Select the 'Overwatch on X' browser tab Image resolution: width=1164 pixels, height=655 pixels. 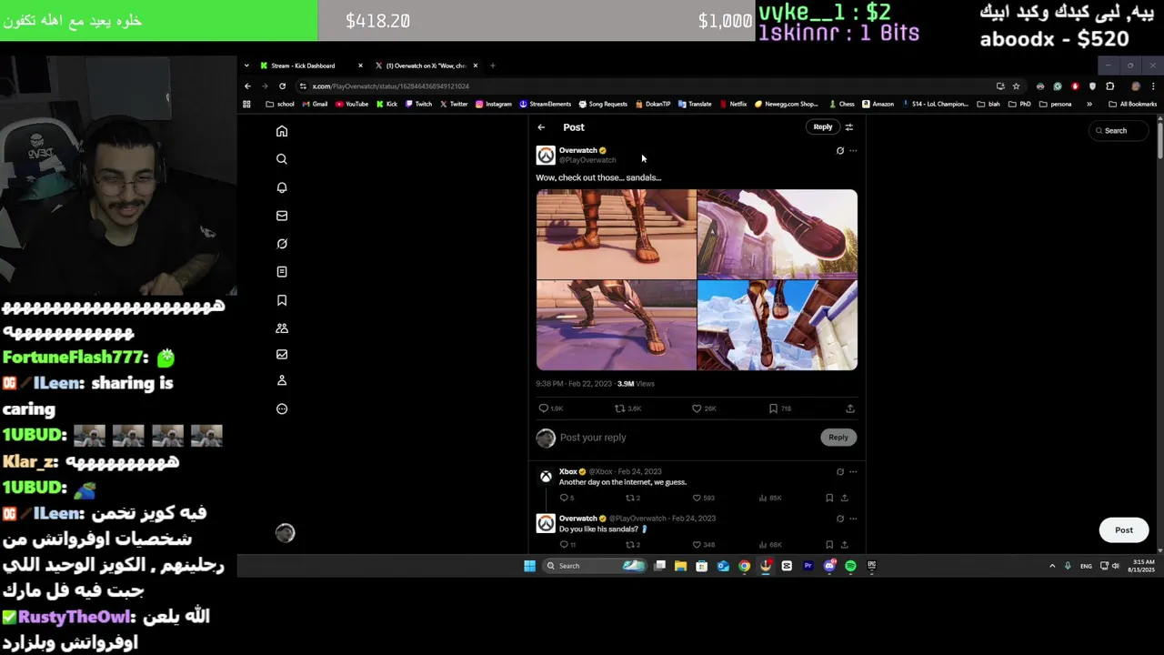click(426, 65)
